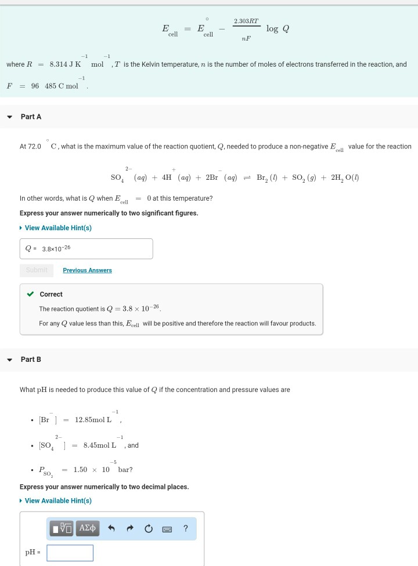418x566 pixels.
Task: Open the Previous Answers link
Action: (x=87, y=270)
